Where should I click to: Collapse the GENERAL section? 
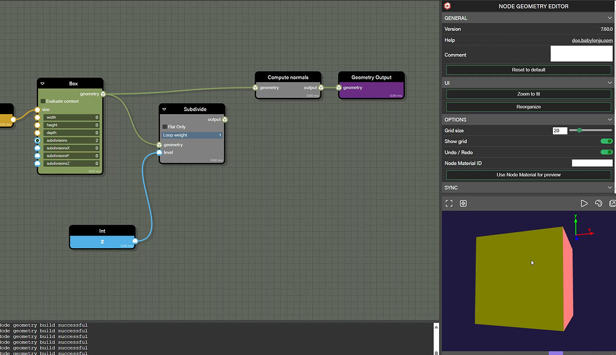tap(609, 17)
